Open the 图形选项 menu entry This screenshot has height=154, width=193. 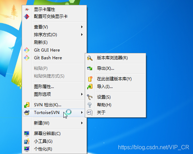pos(54,94)
